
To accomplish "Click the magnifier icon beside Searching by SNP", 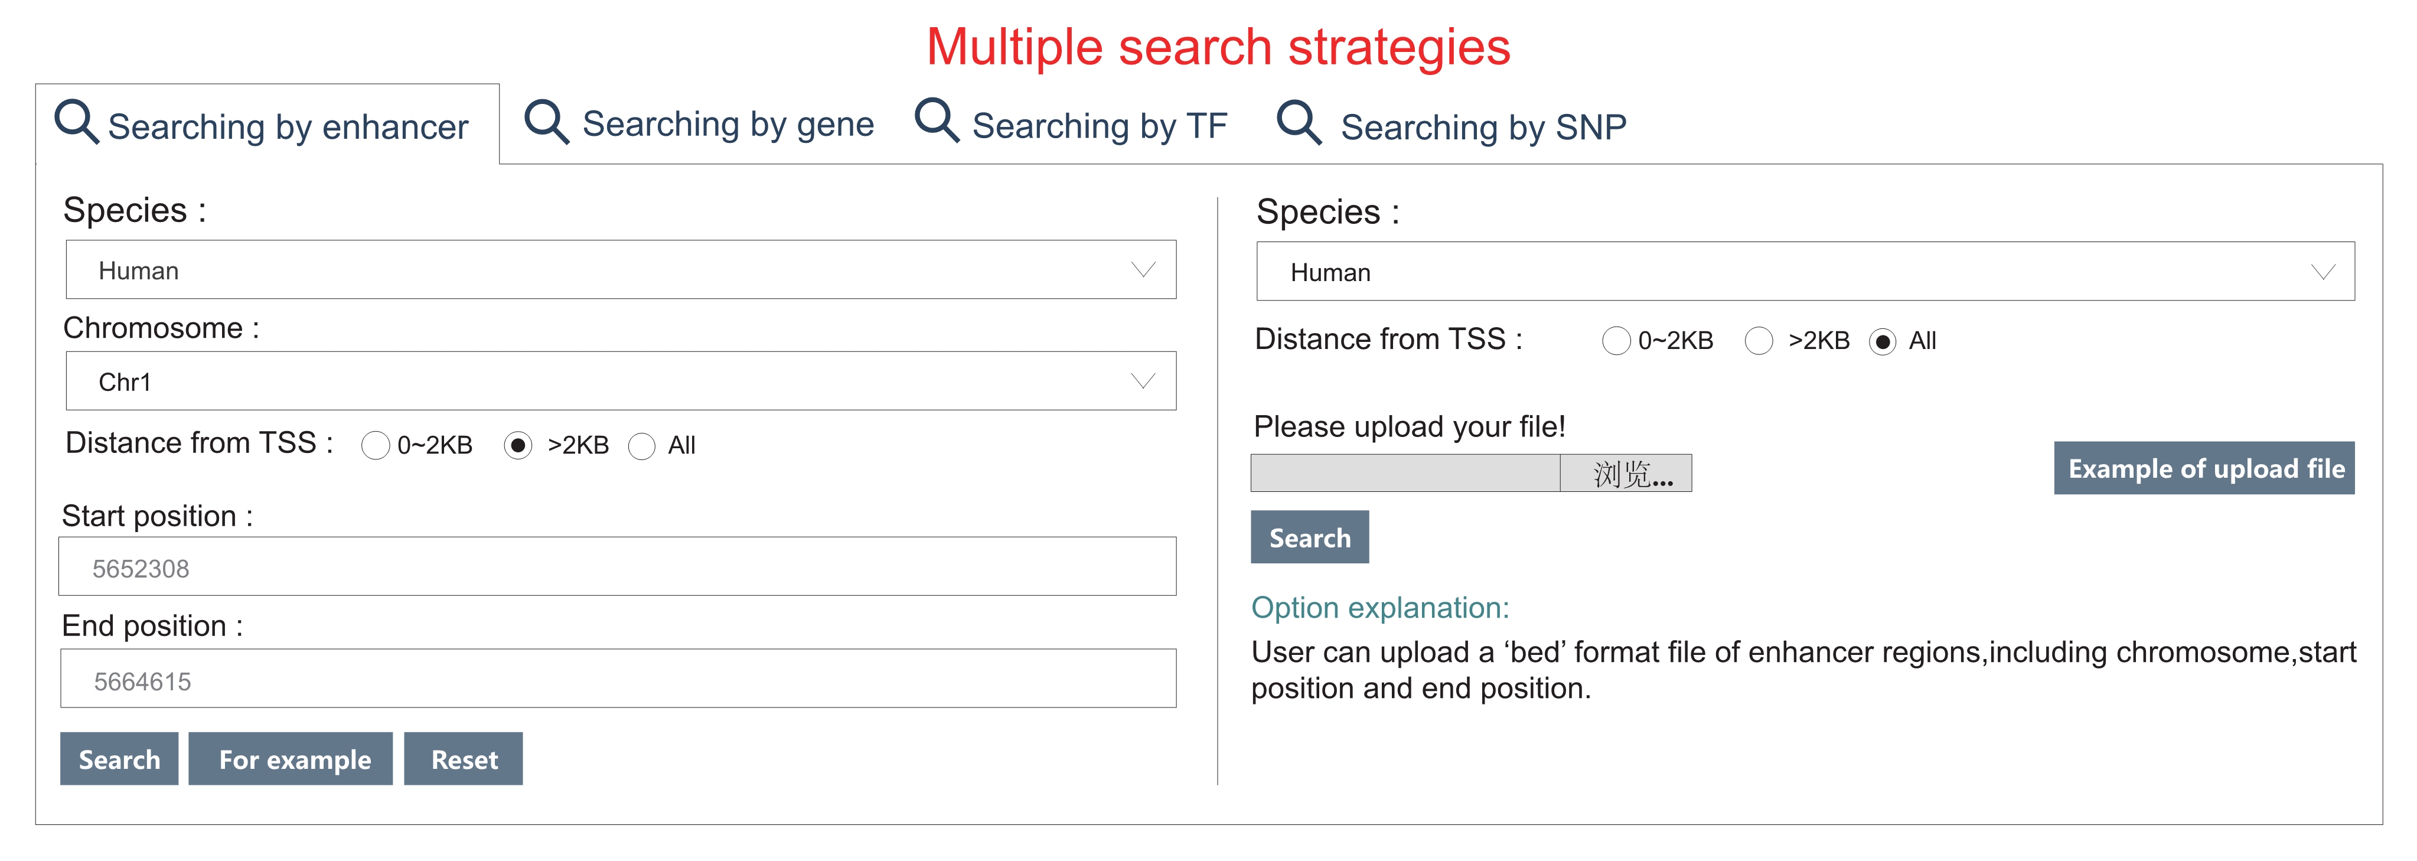I will 1300,123.
